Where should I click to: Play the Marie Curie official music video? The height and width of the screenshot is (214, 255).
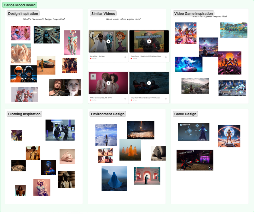tap(149, 41)
